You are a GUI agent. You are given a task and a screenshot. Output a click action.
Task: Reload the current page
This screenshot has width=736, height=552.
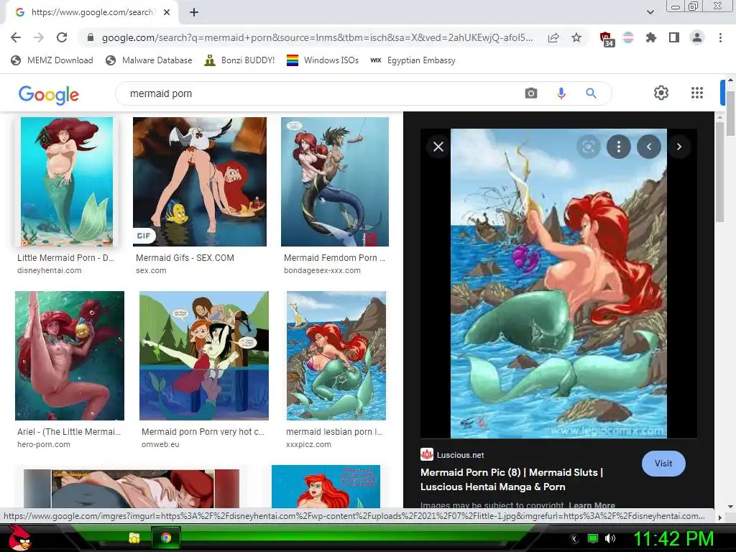[x=62, y=37]
